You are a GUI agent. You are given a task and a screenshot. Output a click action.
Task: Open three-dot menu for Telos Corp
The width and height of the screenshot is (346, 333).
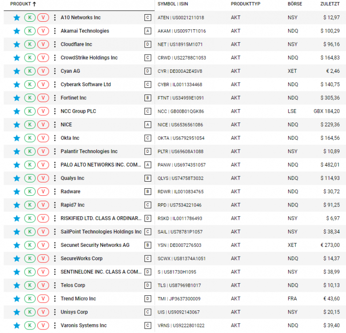pyautogui.click(x=55, y=285)
